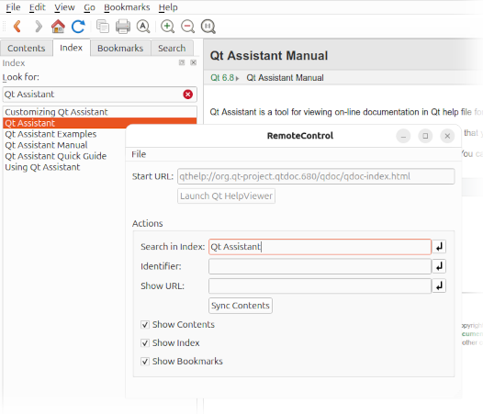Reset zoom to normal size icon
Image resolution: width=483 pixels, height=414 pixels.
coord(208,27)
